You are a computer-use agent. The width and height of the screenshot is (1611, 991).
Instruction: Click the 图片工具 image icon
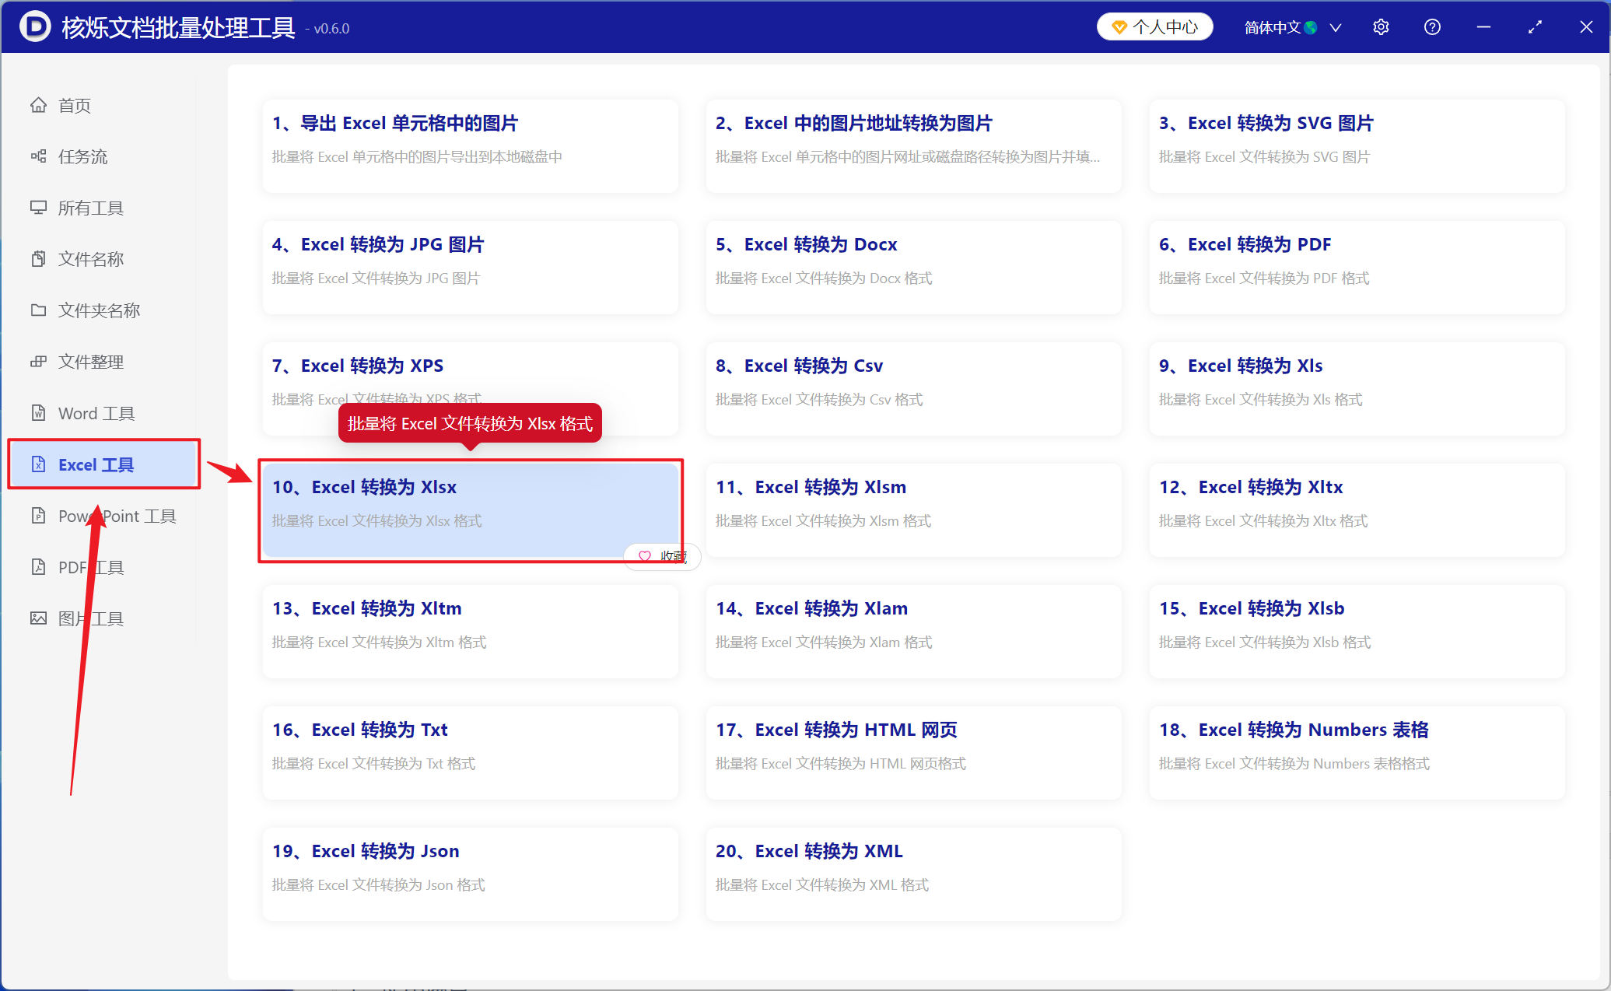click(38, 618)
